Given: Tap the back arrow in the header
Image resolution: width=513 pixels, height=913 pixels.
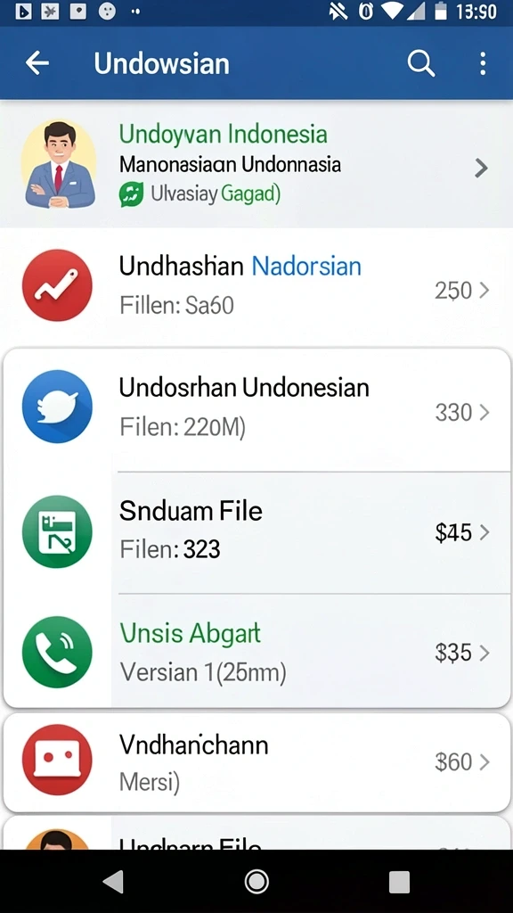Looking at the screenshot, I should click(x=37, y=63).
